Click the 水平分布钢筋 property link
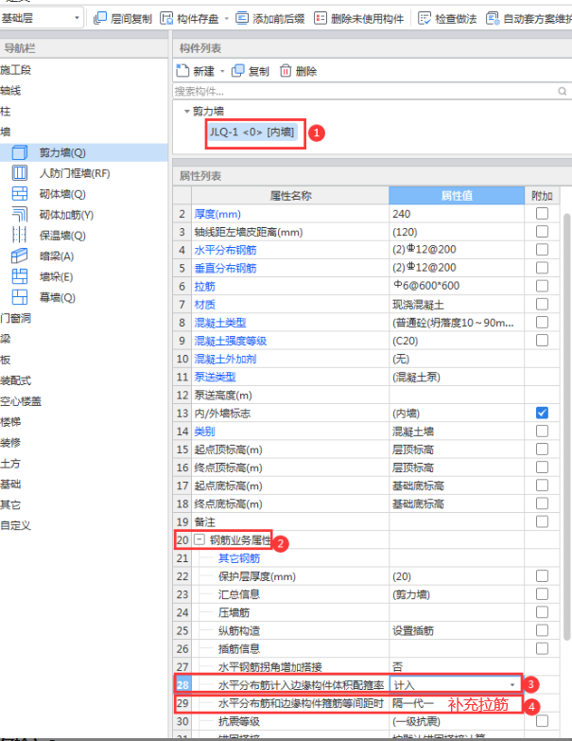Image resolution: width=572 pixels, height=741 pixels. [225, 250]
